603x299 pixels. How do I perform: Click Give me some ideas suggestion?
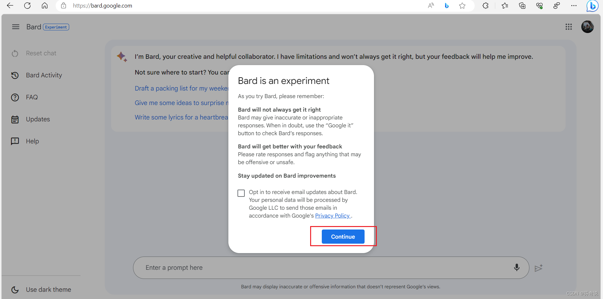click(x=181, y=103)
